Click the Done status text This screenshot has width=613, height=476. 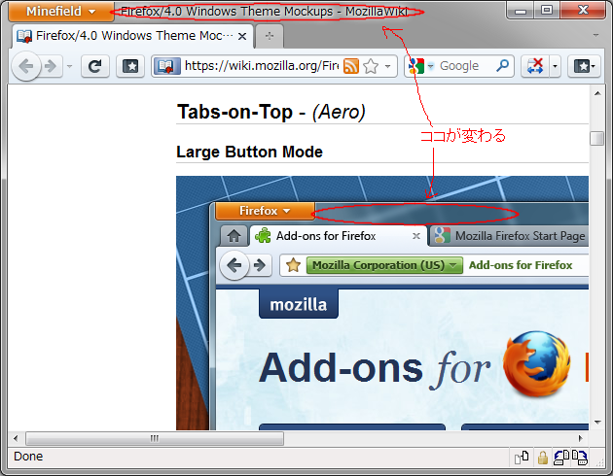[28, 457]
